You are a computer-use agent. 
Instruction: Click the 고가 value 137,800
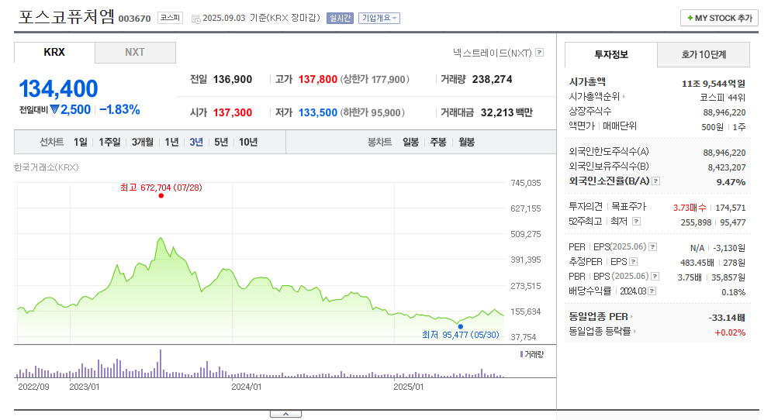point(318,80)
